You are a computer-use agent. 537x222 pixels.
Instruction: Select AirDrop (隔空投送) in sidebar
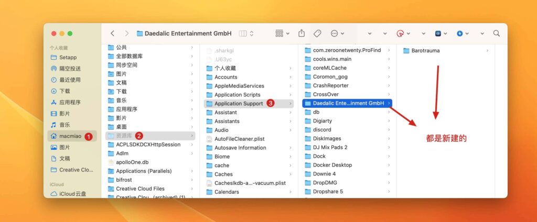click(x=70, y=69)
